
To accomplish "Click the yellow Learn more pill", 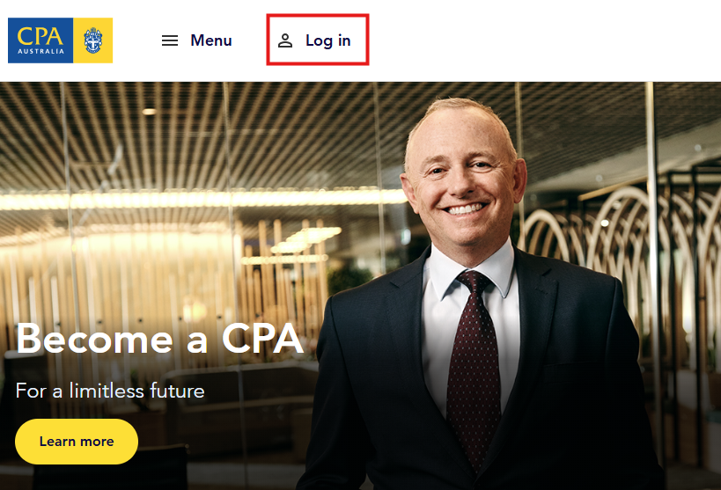I will click(x=77, y=442).
